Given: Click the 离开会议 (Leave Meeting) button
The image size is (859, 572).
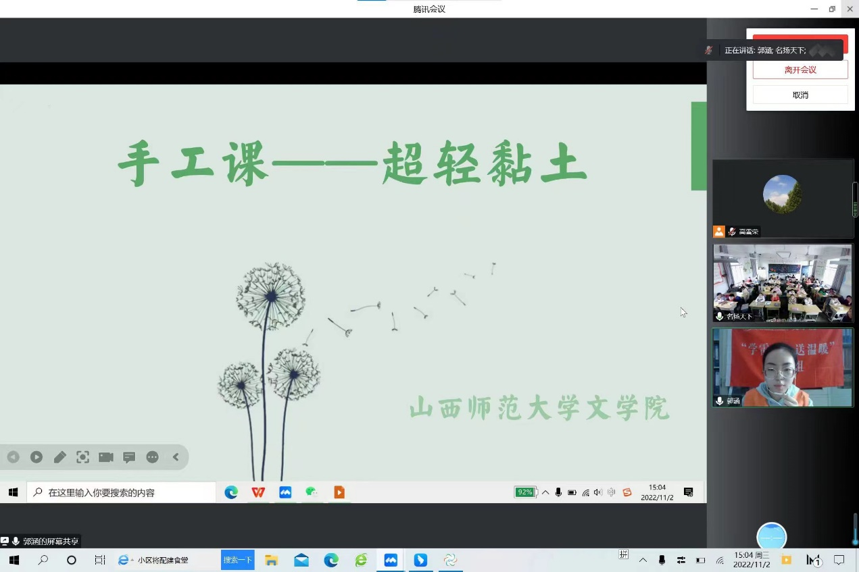Looking at the screenshot, I should [x=800, y=70].
